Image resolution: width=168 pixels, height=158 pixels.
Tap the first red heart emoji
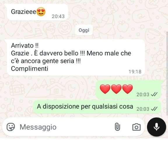[105, 89]
